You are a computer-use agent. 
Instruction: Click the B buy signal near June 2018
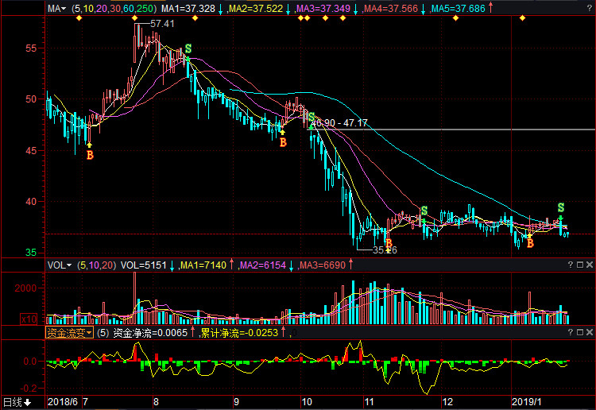tap(90, 155)
